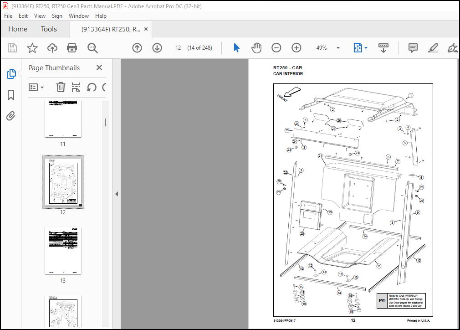Open the Help menu

coord(101,16)
